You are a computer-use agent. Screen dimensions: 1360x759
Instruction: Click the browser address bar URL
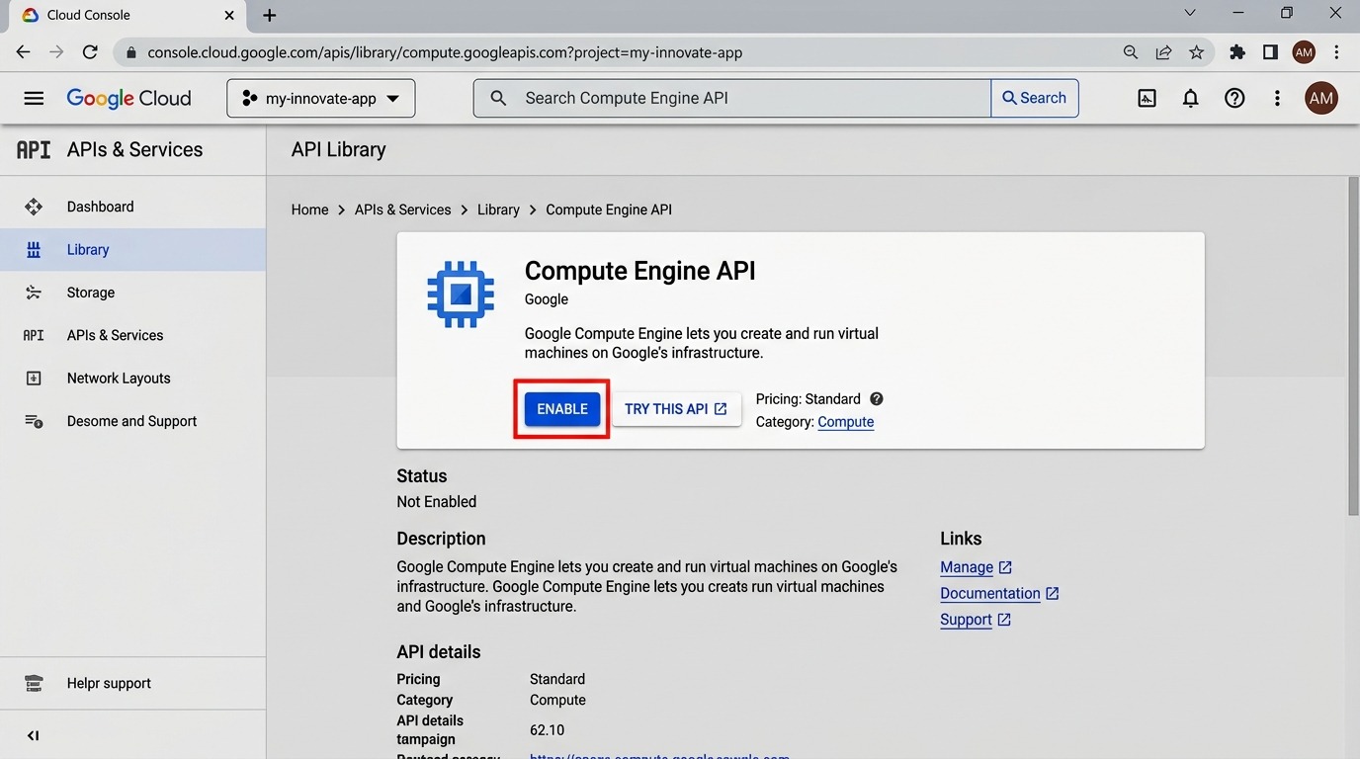445,52
